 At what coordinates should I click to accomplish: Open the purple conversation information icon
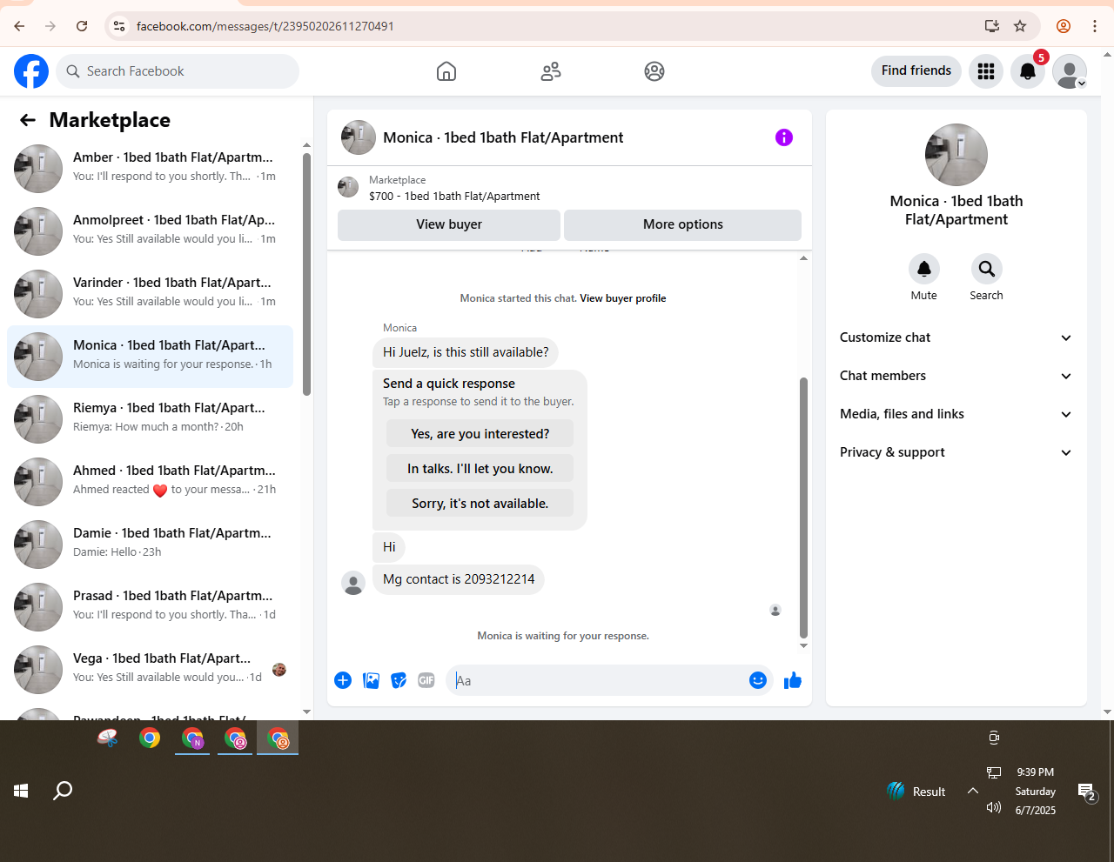[x=784, y=137]
